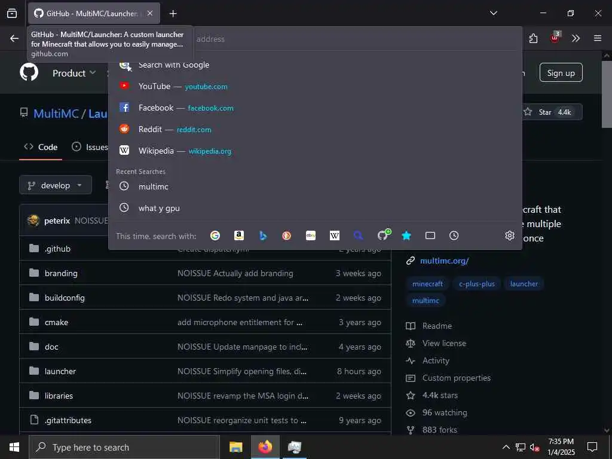Open the launcher folder
The width and height of the screenshot is (612, 459).
pos(60,371)
